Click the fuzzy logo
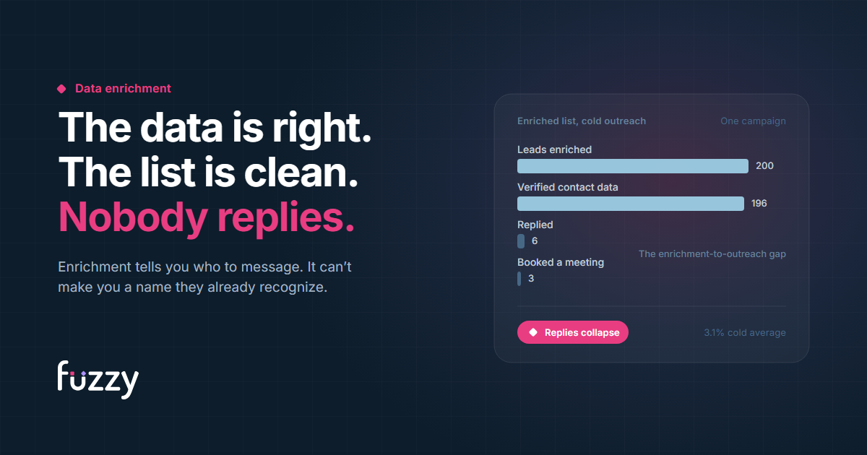The height and width of the screenshot is (455, 867). coord(98,378)
